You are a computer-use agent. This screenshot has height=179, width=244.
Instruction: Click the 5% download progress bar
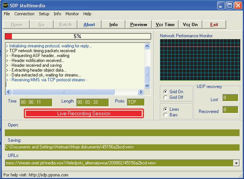(77, 36)
